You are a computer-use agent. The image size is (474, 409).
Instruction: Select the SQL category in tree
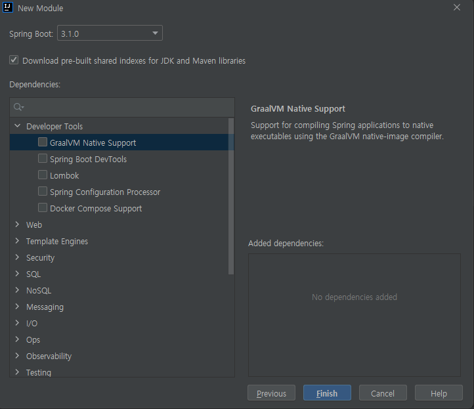(33, 274)
